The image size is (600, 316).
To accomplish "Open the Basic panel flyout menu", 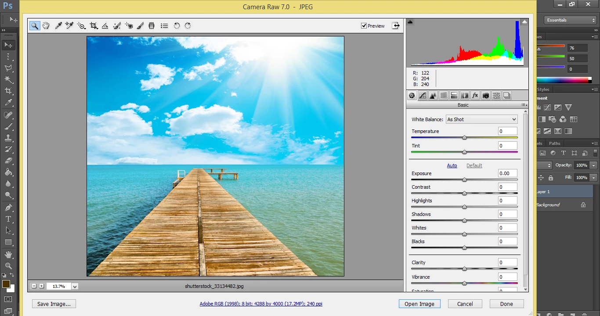I will [x=524, y=105].
